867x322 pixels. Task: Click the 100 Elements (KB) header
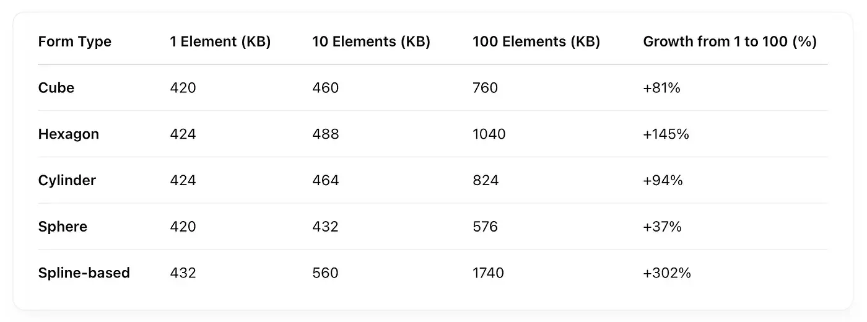(536, 41)
